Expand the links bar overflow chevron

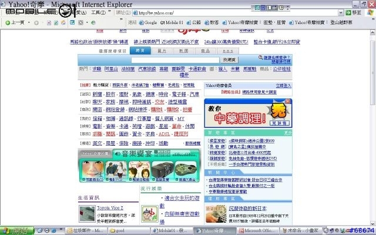[374, 19]
